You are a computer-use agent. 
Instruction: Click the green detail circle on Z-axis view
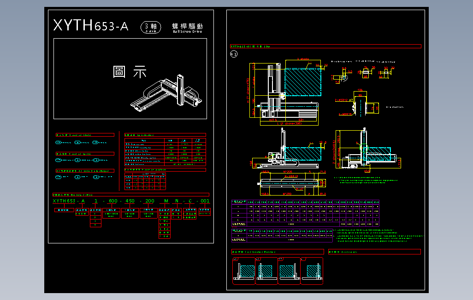click(x=364, y=148)
